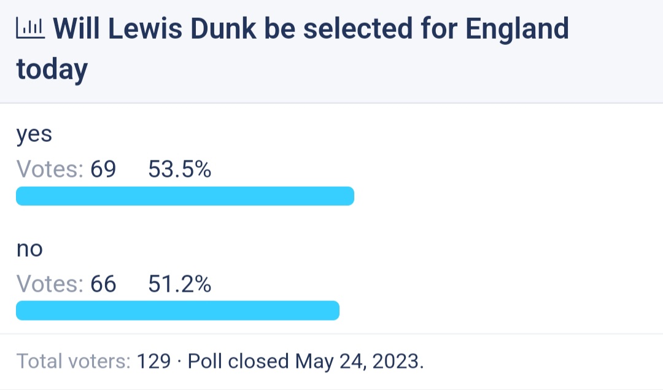
Task: Click 'England' in the poll heading
Action: coord(517,29)
